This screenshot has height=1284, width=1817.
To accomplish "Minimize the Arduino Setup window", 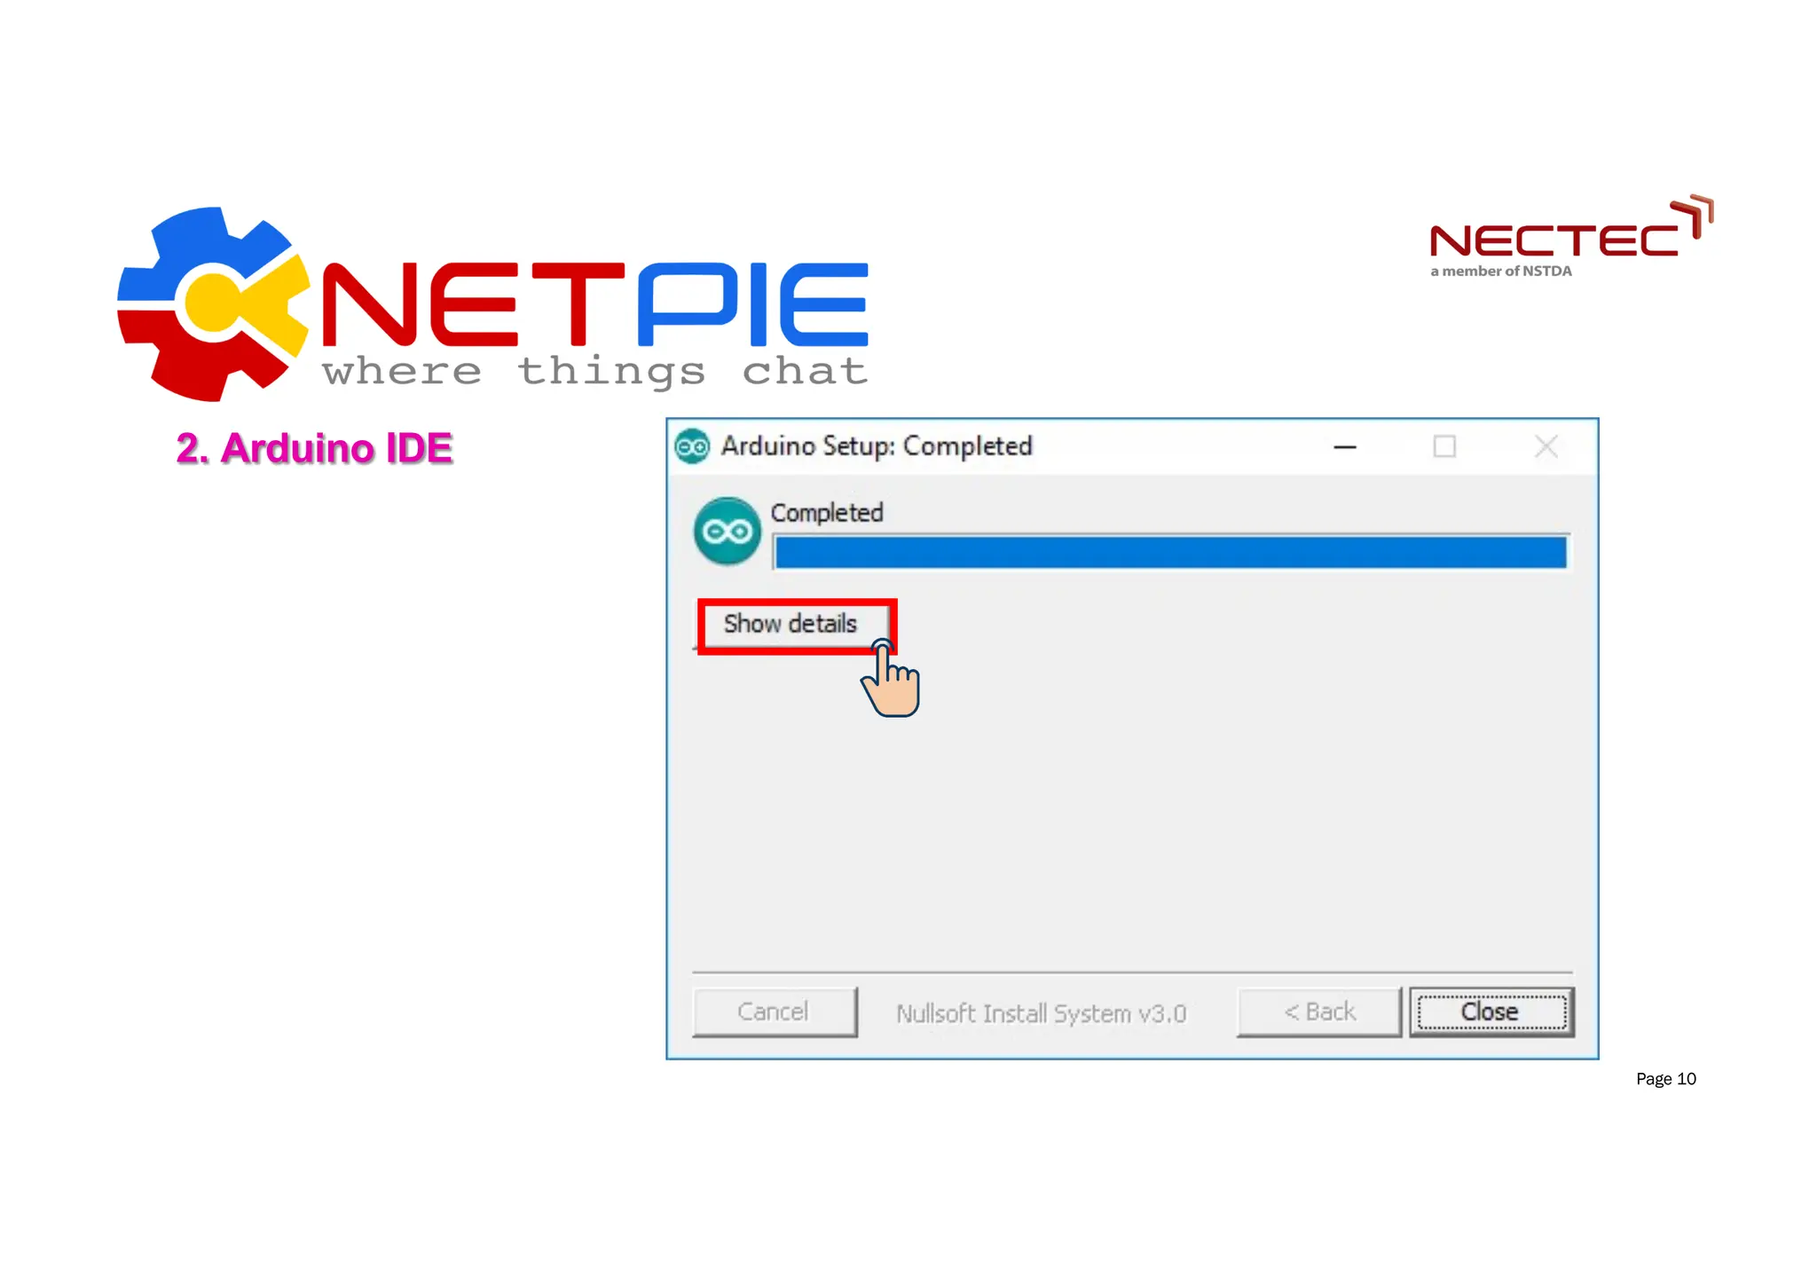I will point(1345,446).
